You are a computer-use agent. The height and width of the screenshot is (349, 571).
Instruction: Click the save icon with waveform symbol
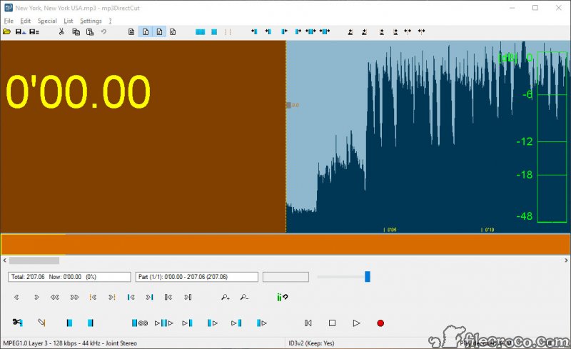coord(21,31)
